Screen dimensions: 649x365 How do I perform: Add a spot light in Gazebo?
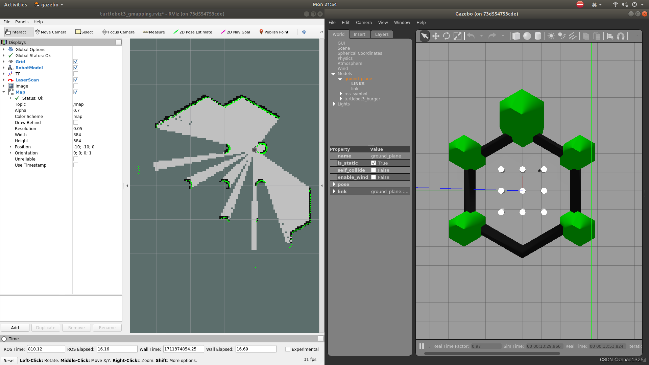click(562, 36)
